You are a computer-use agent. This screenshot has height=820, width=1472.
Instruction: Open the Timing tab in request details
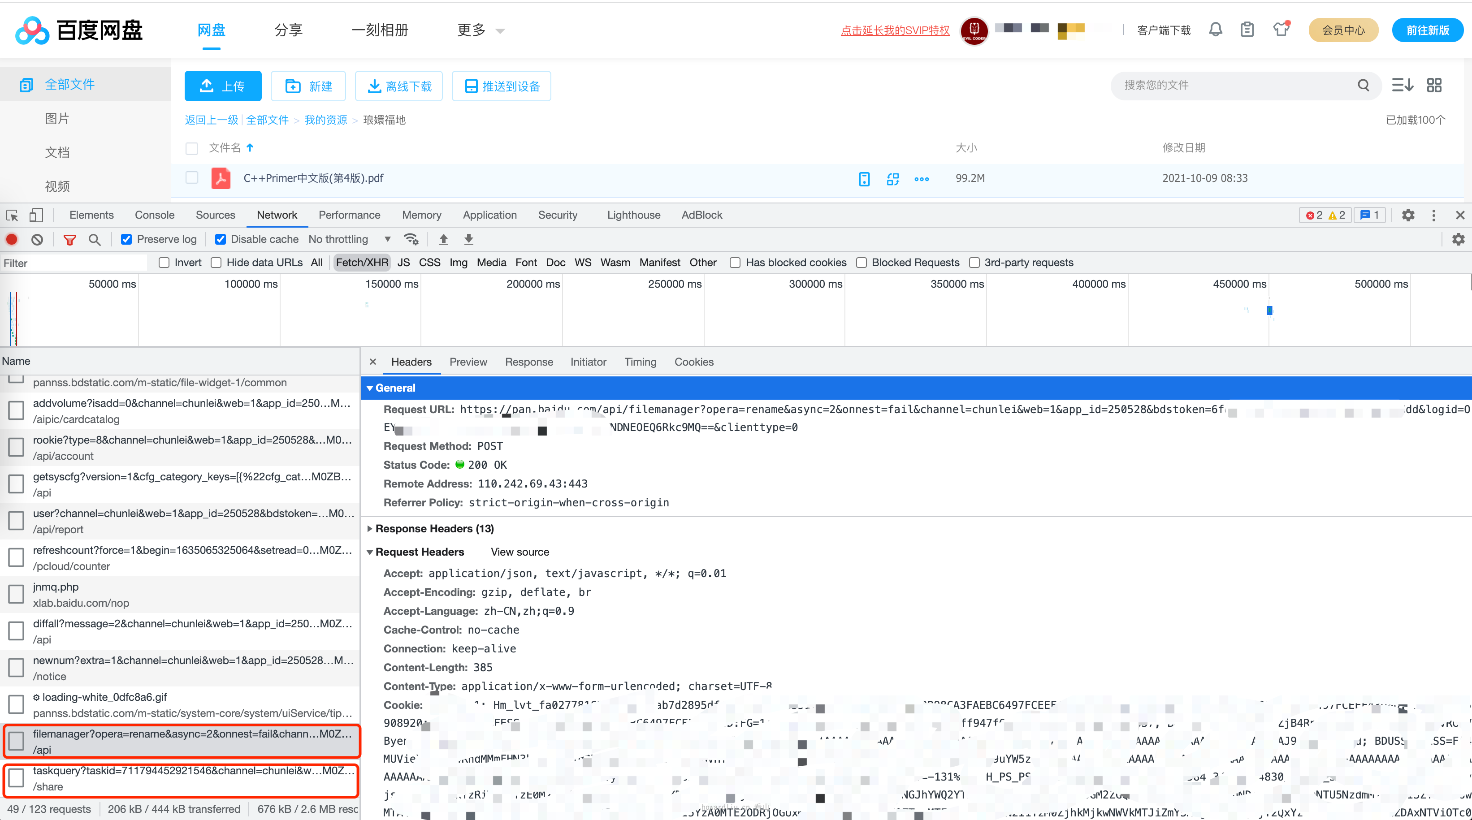click(640, 362)
